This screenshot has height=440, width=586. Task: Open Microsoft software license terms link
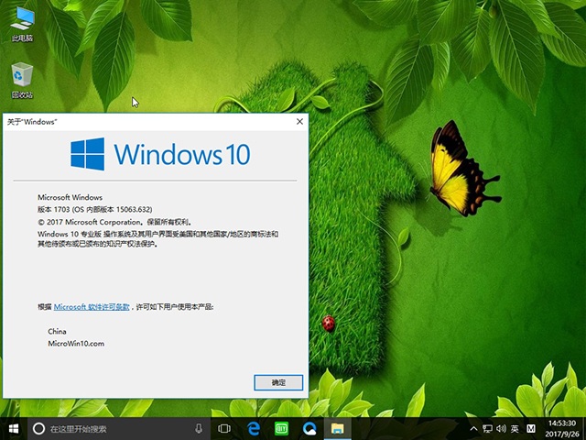point(92,307)
